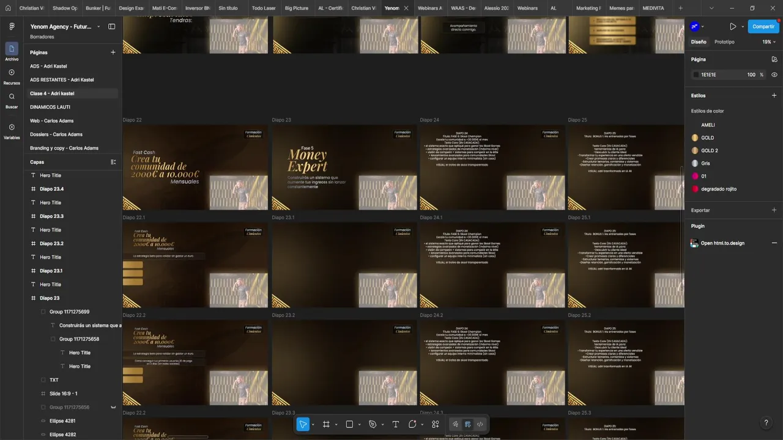Toggle hidden Group 1171275656 visibility icon

113,407
